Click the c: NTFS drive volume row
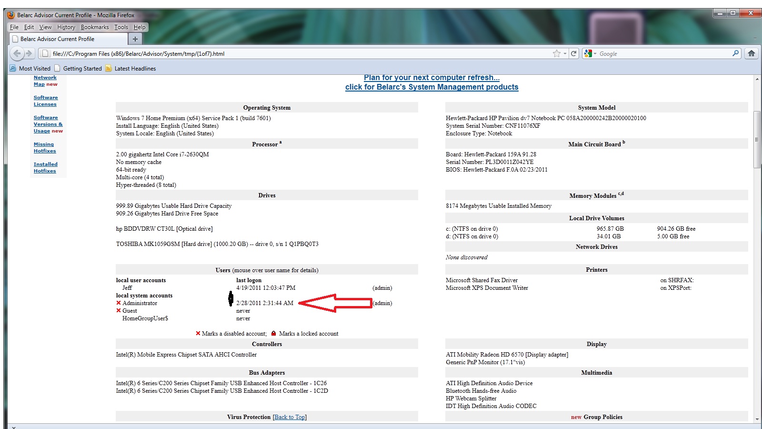 [x=571, y=228]
